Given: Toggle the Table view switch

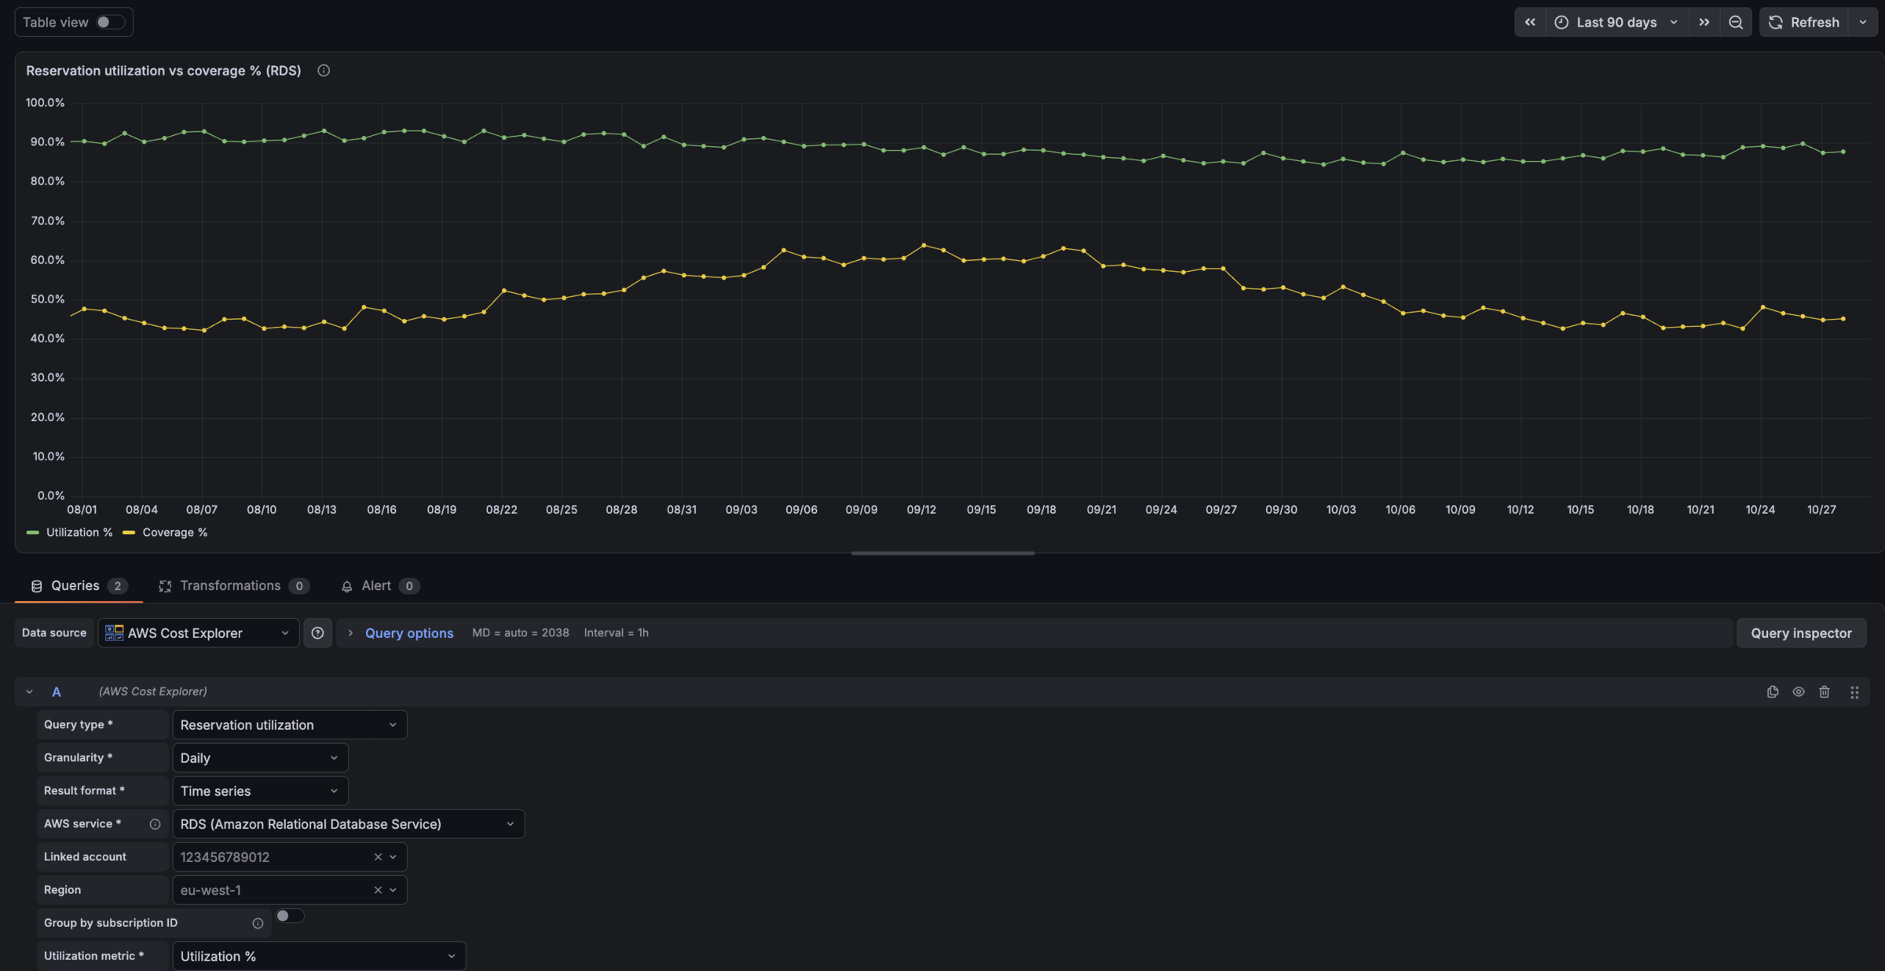Looking at the screenshot, I should (x=110, y=22).
